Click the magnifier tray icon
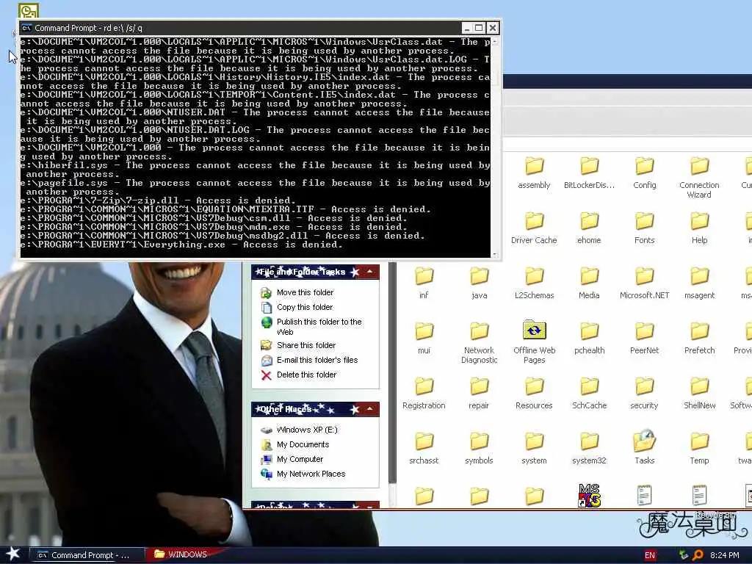 698,555
